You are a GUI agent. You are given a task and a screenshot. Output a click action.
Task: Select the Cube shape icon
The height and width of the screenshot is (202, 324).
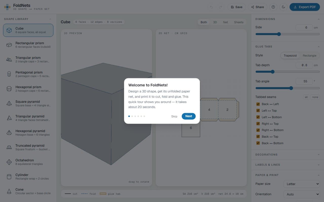(9, 30)
